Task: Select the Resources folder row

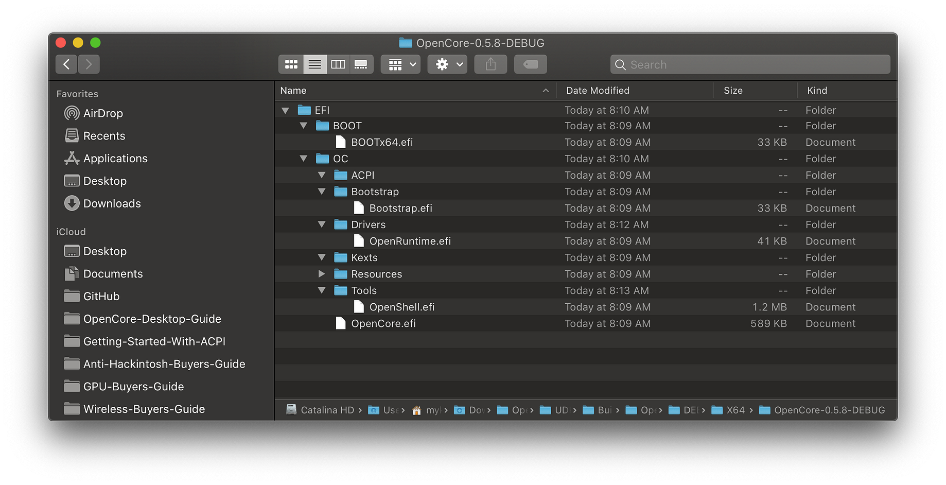Action: (x=586, y=274)
